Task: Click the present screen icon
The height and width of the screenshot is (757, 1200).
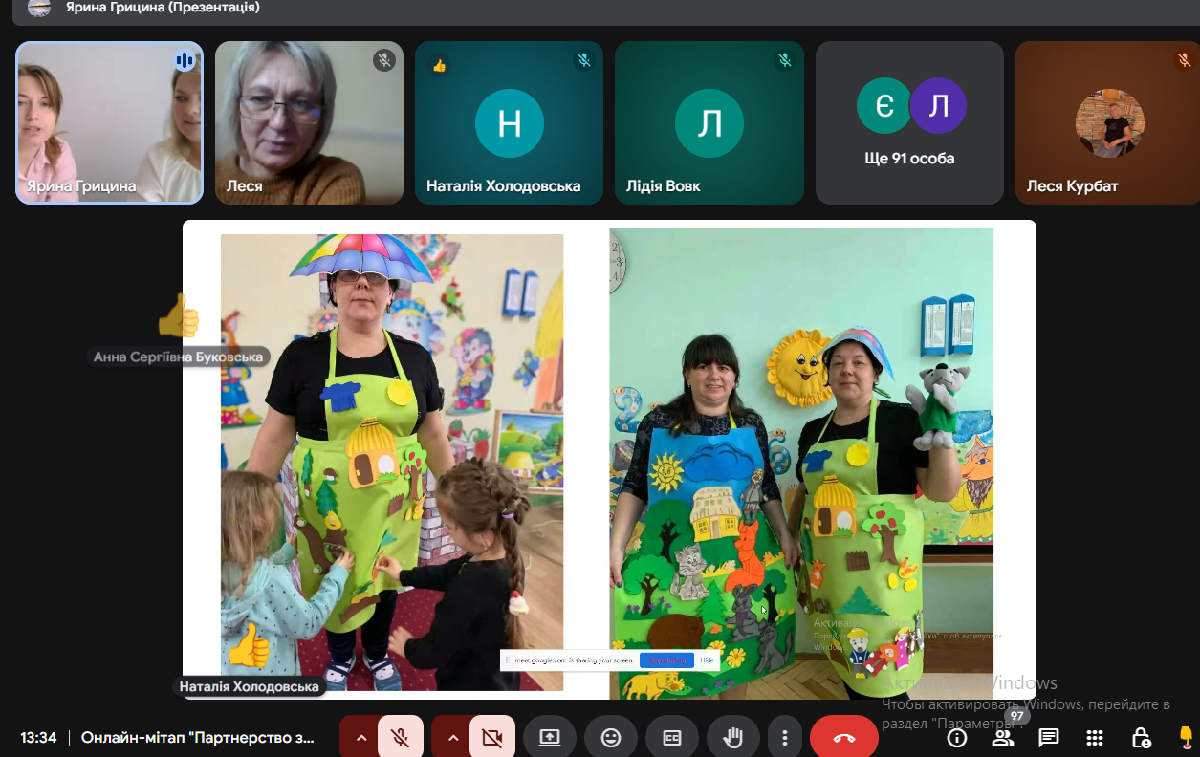Action: (550, 737)
